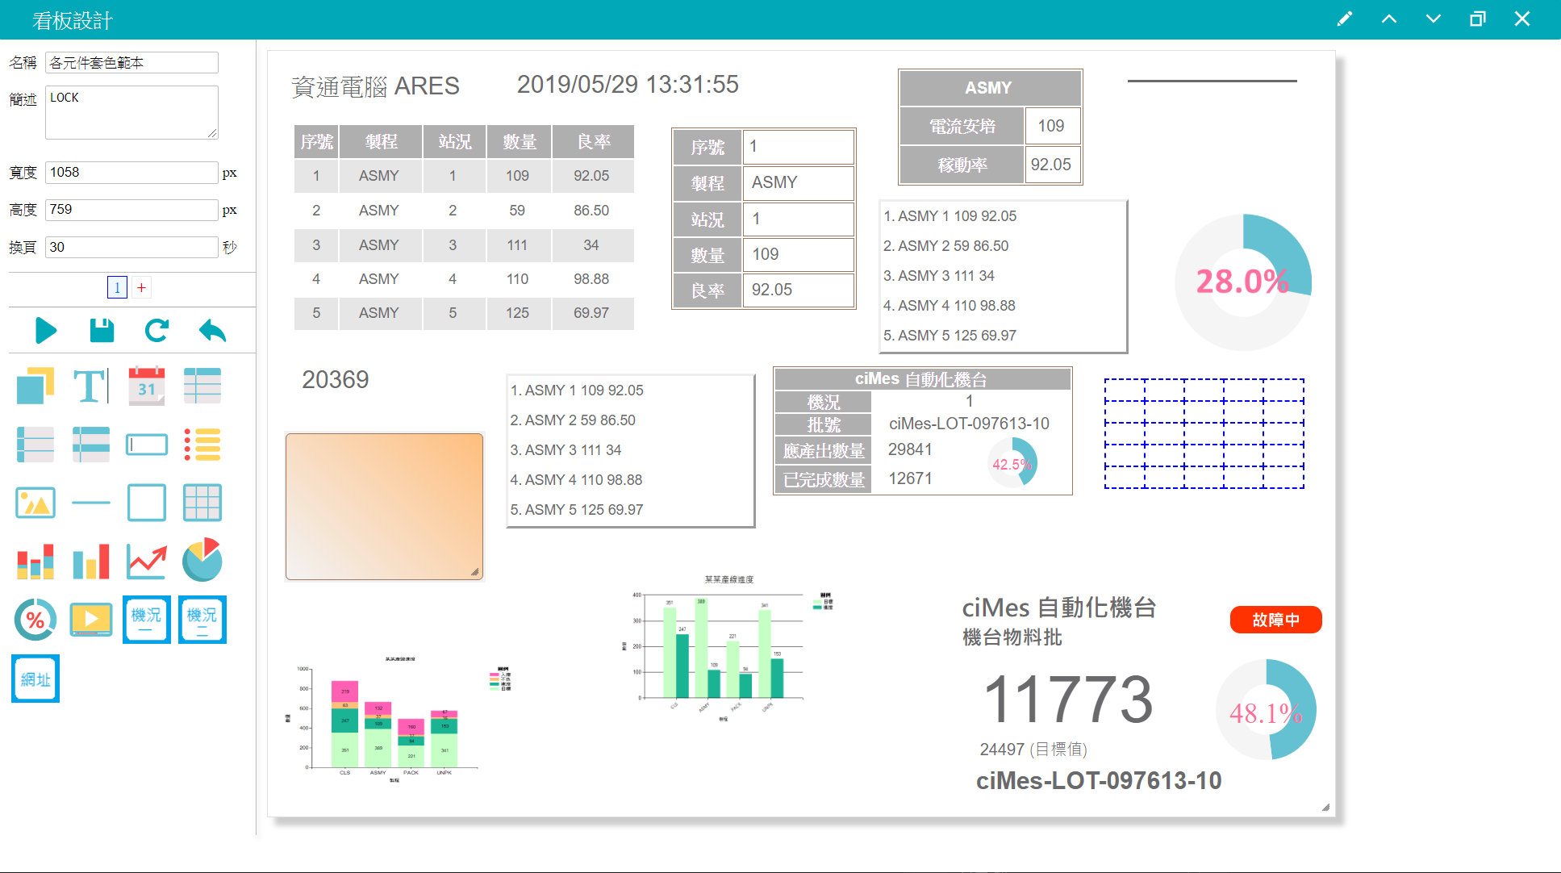Select the blue dashed grid component
The height and width of the screenshot is (873, 1561).
click(x=1204, y=433)
